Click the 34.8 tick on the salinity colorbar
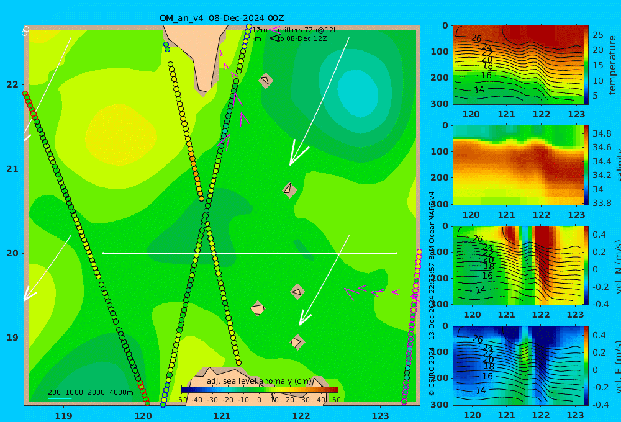621x422 pixels. click(x=602, y=133)
